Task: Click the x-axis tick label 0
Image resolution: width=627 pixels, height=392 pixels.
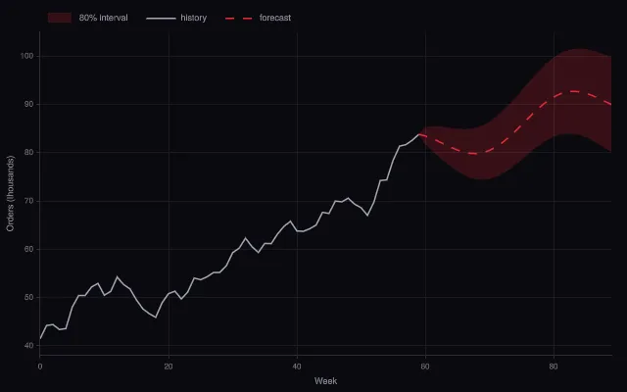Action: pos(40,367)
